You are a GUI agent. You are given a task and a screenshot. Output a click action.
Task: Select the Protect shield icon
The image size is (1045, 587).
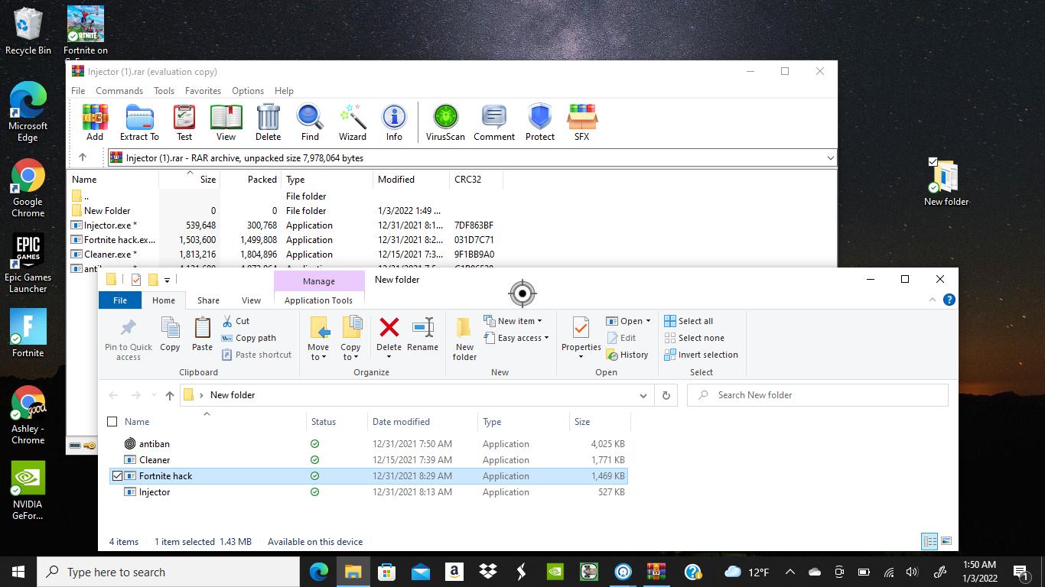pos(539,122)
